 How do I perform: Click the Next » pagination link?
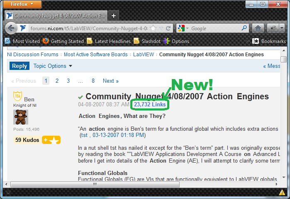111,81
